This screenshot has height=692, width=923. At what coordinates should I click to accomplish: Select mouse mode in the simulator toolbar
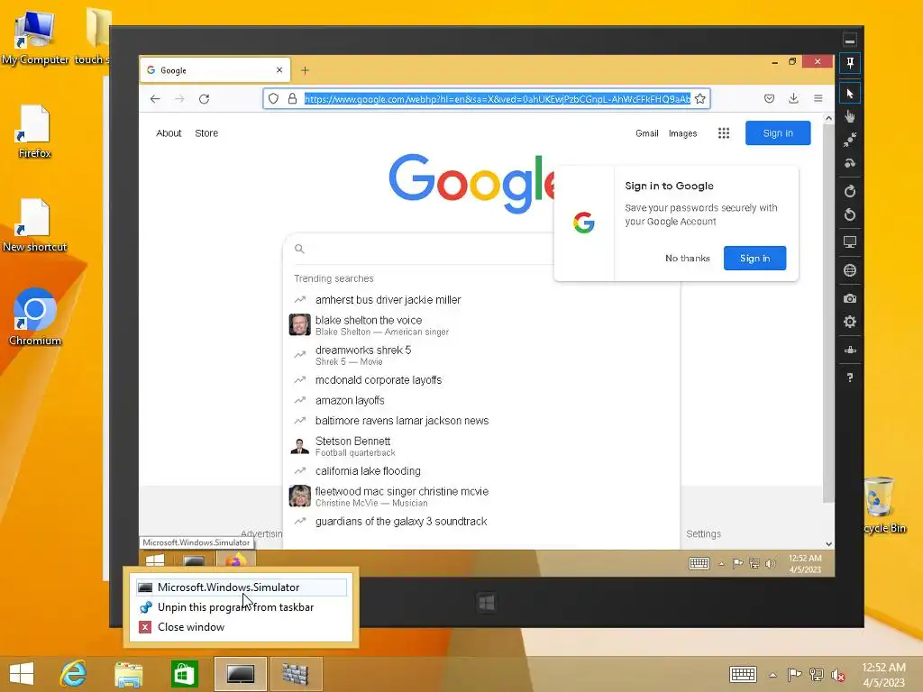pos(850,94)
